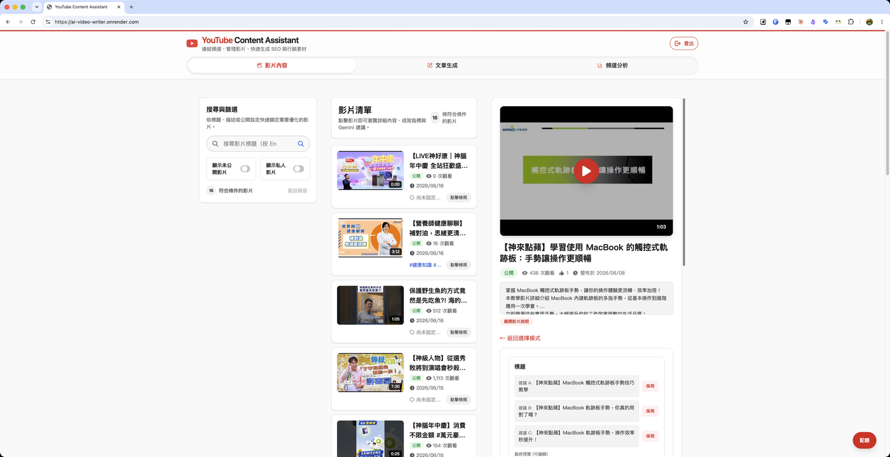890x457 pixels.
Task: Switch to the 影片內容 tab
Action: coord(272,65)
